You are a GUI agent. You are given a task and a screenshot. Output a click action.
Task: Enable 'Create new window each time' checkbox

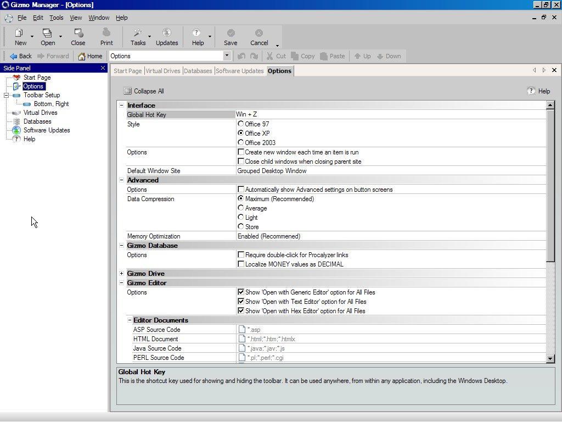[x=241, y=152]
